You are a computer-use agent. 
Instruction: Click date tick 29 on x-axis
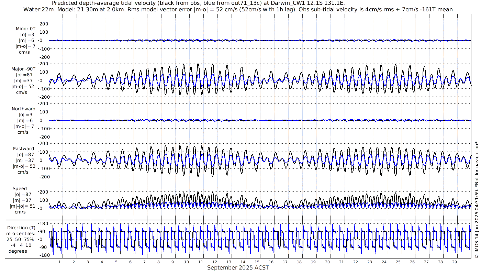click(x=454, y=262)
